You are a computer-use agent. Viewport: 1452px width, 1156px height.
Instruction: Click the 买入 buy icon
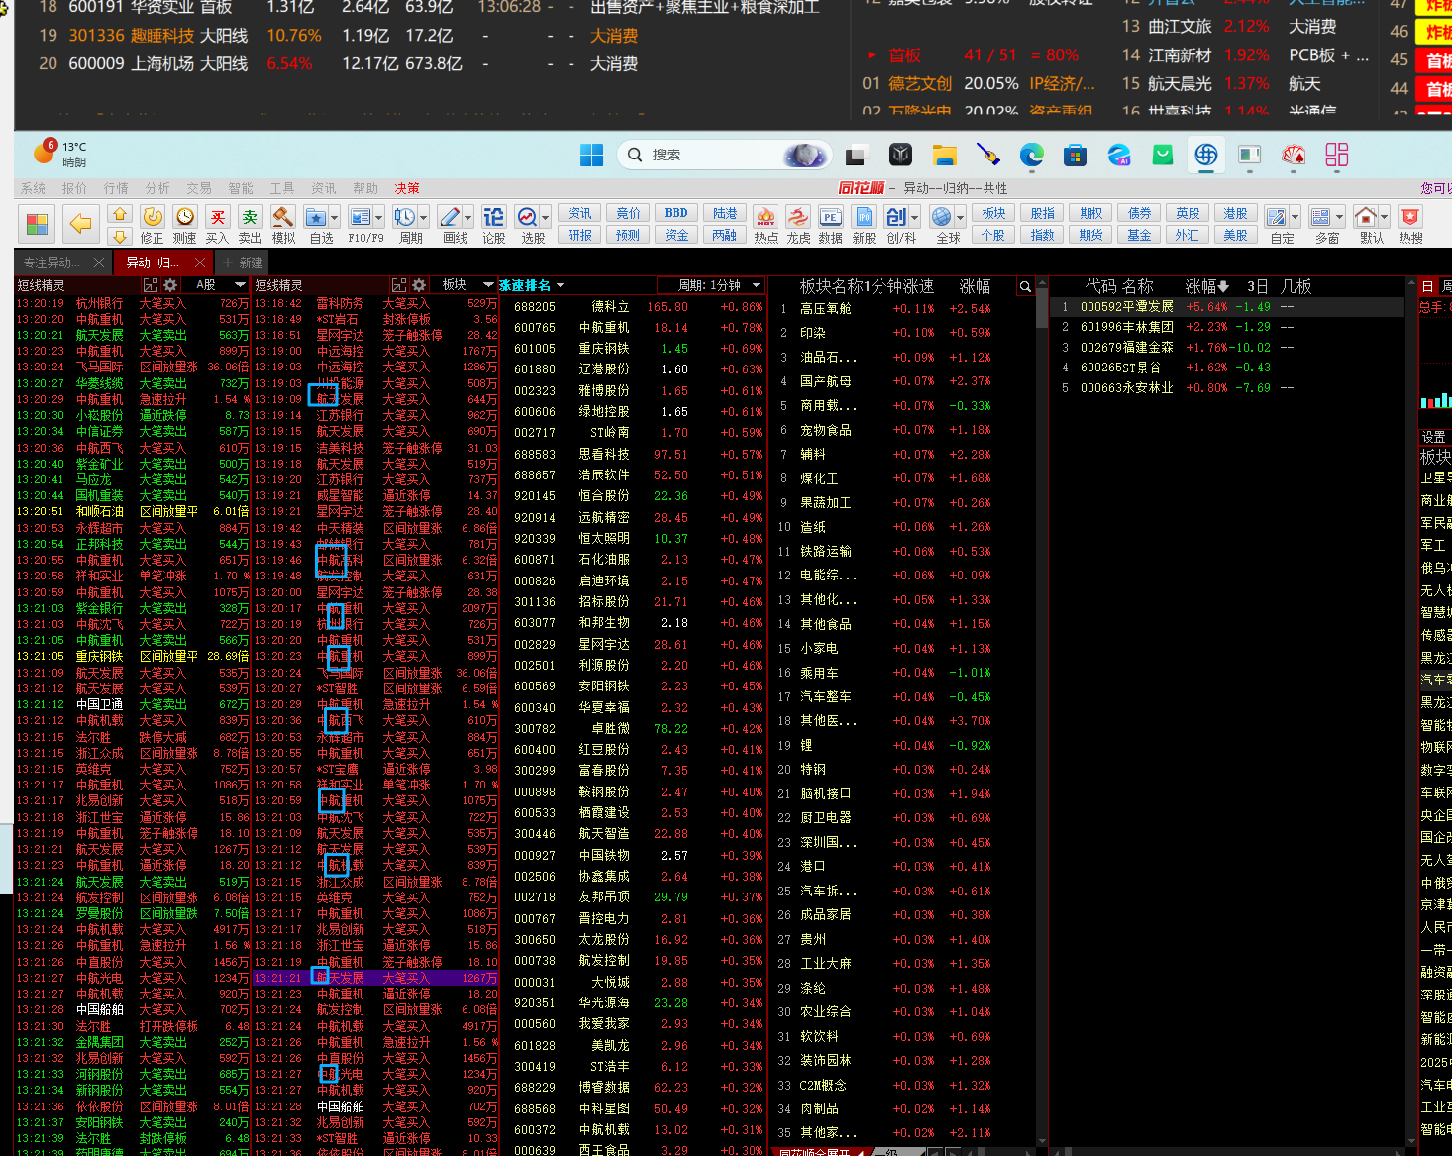[x=217, y=224]
